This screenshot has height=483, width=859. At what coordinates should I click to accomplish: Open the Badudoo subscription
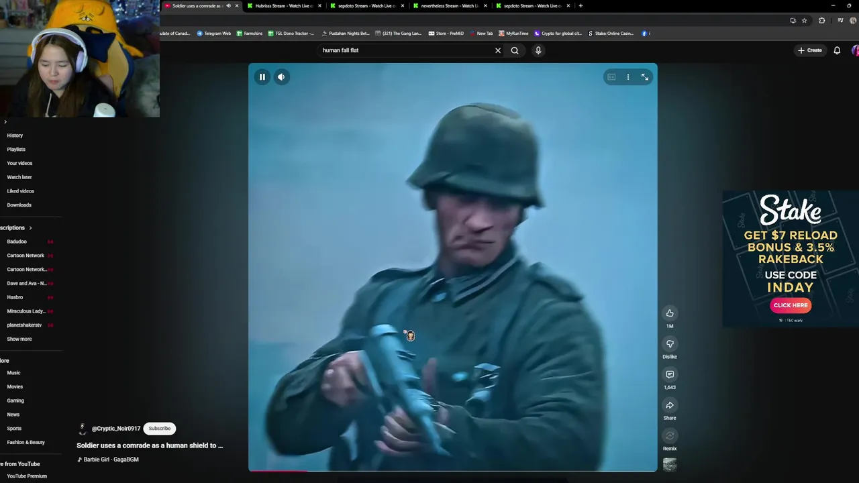pos(17,241)
